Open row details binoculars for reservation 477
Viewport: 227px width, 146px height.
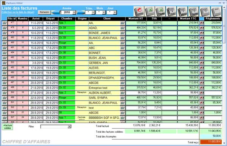click(5, 23)
